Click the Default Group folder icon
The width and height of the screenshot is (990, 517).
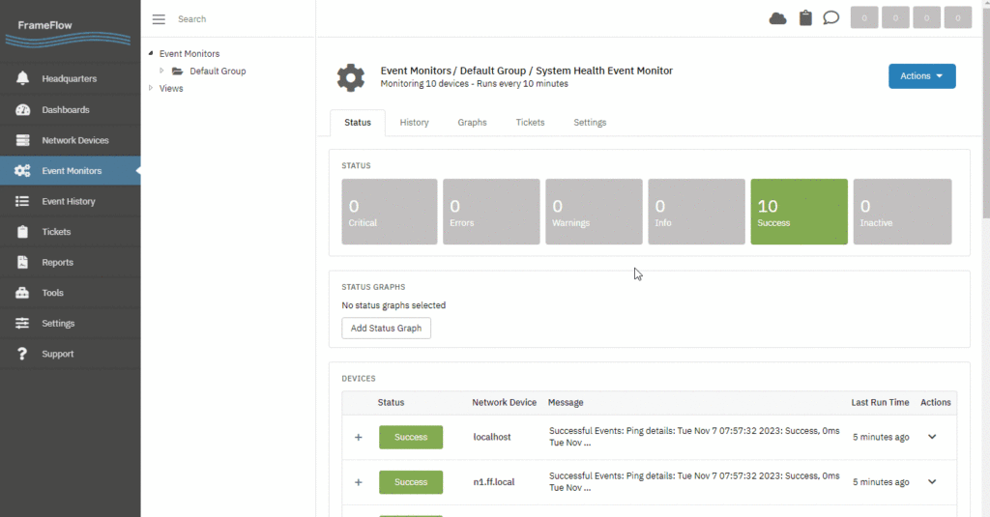[178, 71]
